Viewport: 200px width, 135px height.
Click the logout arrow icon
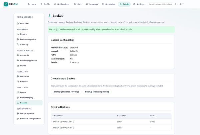click(x=181, y=4)
